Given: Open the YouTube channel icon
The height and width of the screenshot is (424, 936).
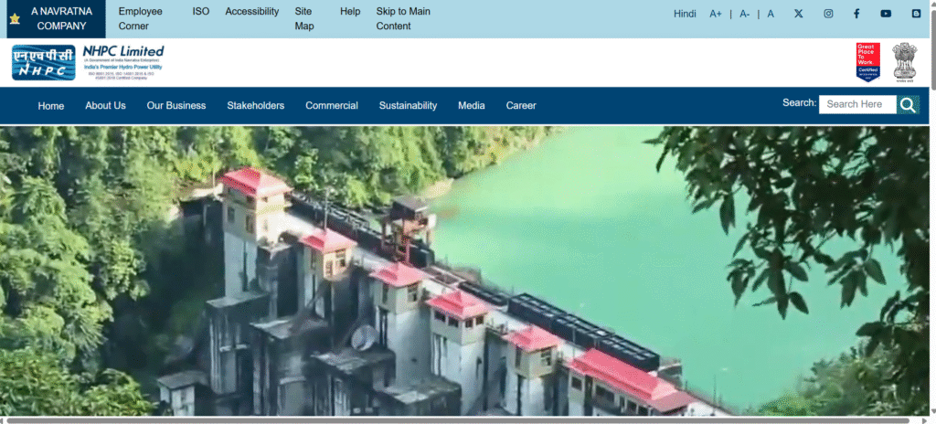Looking at the screenshot, I should (886, 14).
